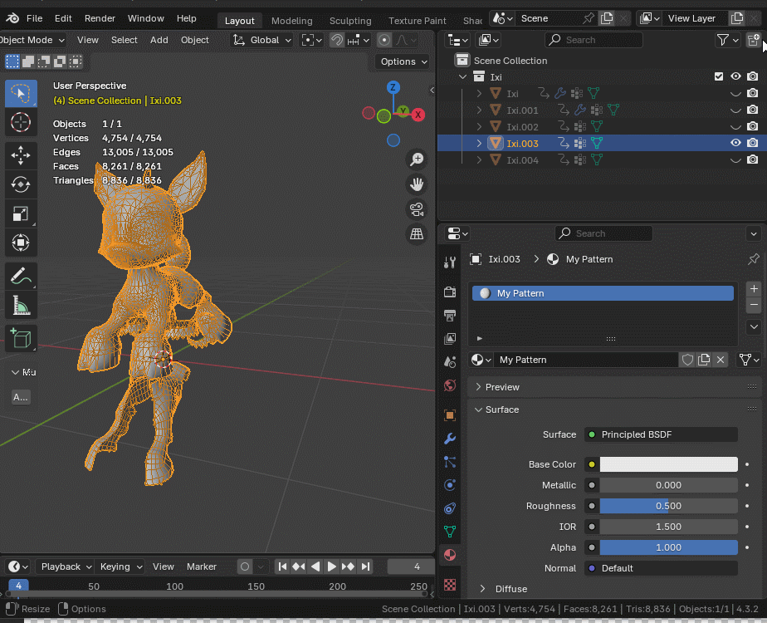Expand the Ixi.003 tree row
Image resolution: width=767 pixels, height=623 pixels.
[480, 144]
